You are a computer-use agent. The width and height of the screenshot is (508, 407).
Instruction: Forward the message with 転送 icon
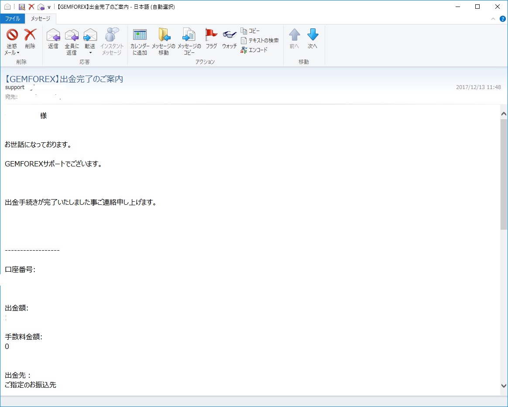pos(90,34)
